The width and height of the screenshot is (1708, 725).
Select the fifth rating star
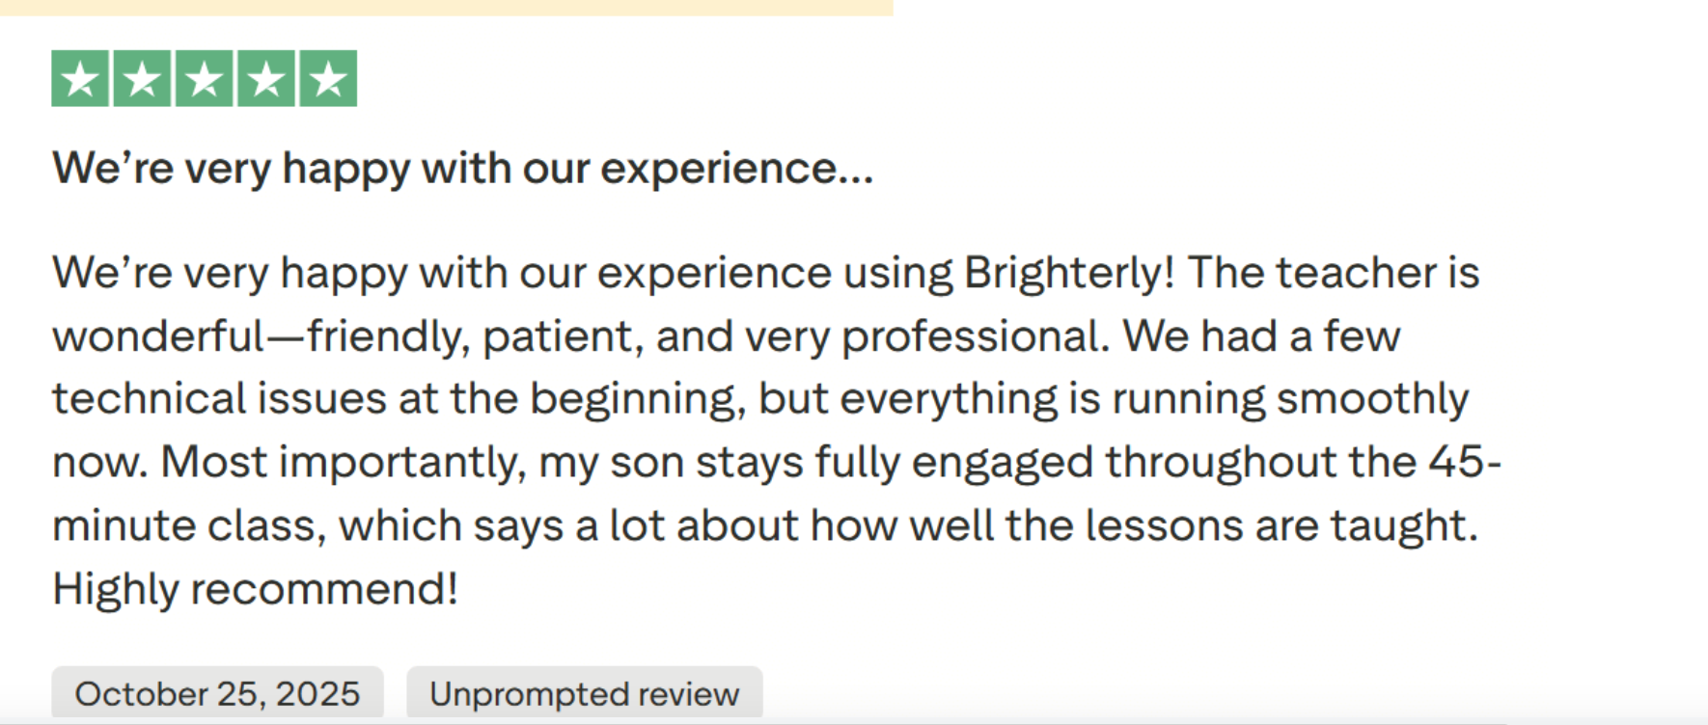[x=328, y=79]
